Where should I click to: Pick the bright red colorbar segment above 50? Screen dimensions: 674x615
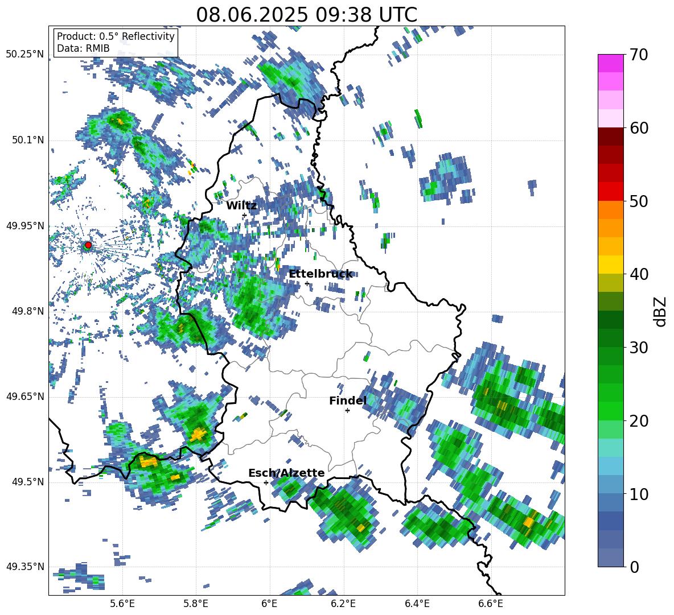pos(610,192)
